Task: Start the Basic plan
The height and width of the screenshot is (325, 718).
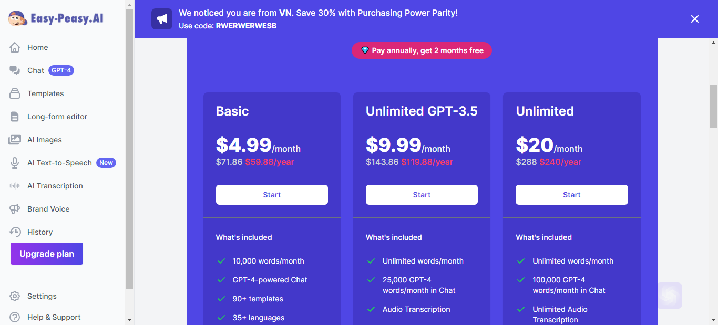Action: 272,195
